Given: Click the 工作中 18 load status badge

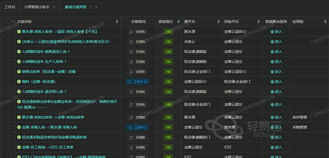Looking at the screenshot, I should click(x=138, y=82).
